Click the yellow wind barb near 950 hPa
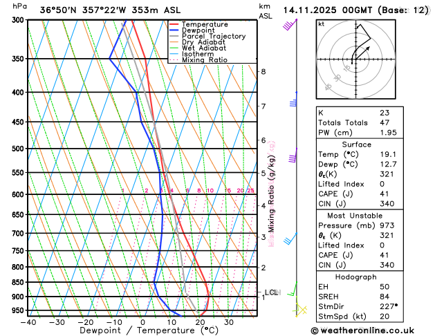 click(x=300, y=308)
